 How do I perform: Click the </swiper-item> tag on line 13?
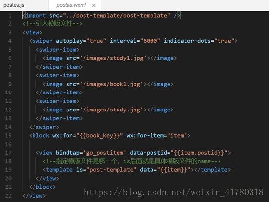click(x=59, y=118)
